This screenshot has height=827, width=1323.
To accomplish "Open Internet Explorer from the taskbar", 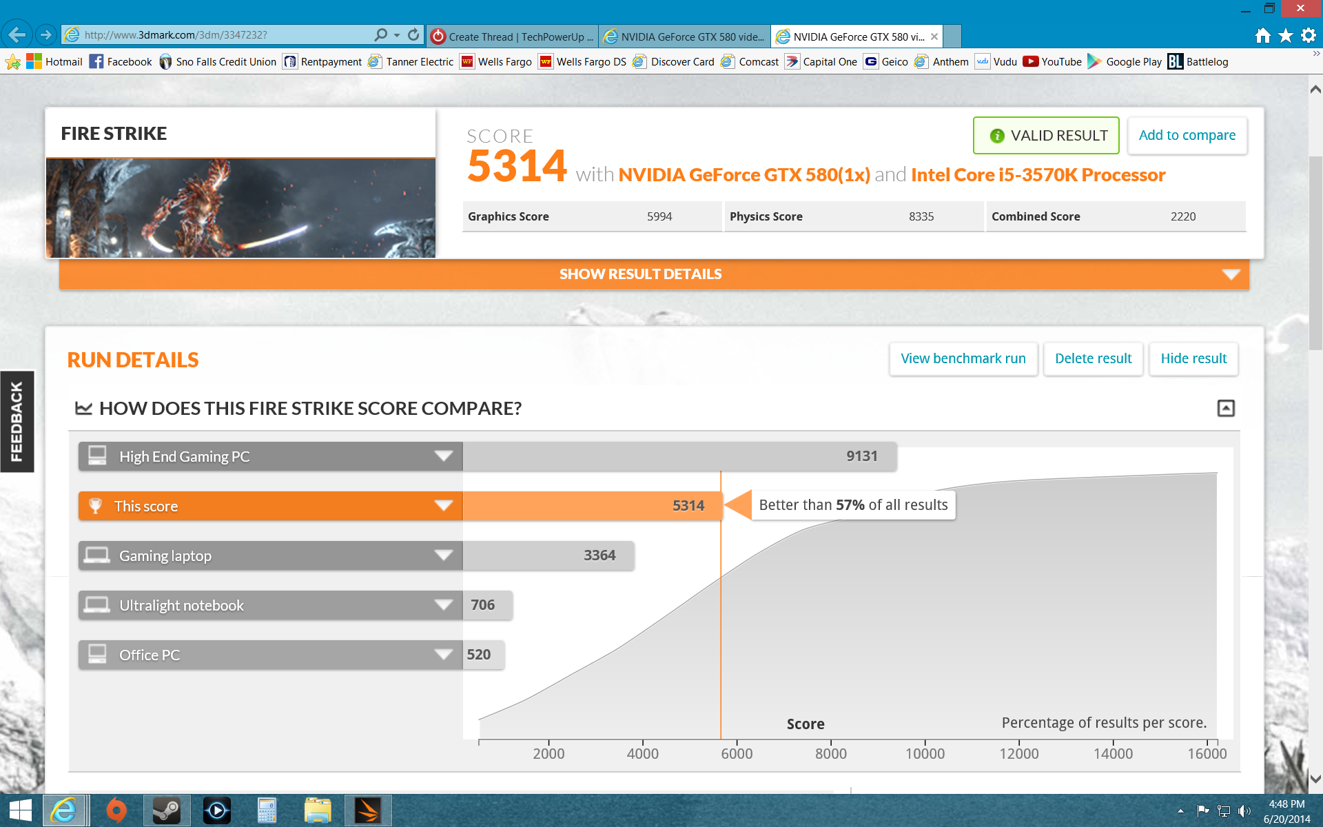I will (x=64, y=810).
